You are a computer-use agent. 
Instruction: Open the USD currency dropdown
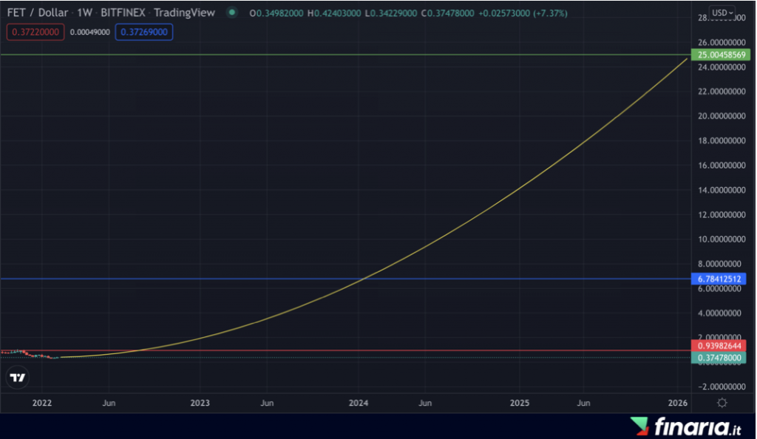[722, 13]
